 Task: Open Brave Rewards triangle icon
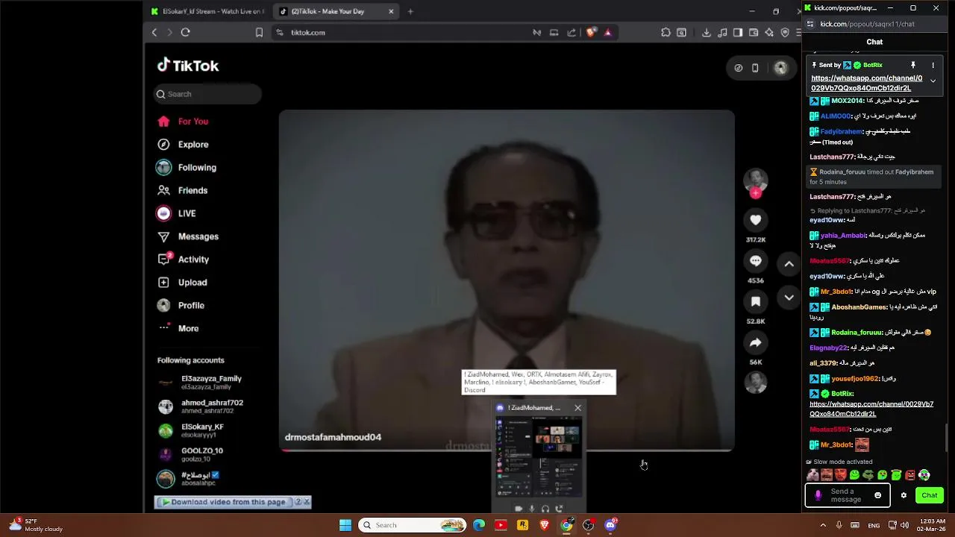tap(608, 32)
